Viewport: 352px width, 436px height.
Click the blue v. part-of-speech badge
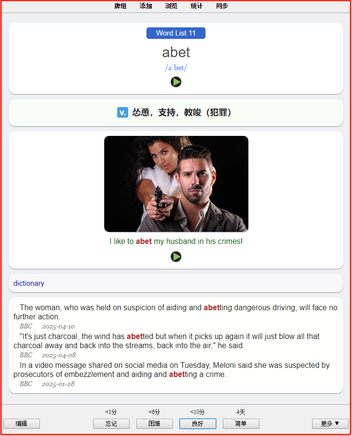pyautogui.click(x=122, y=113)
